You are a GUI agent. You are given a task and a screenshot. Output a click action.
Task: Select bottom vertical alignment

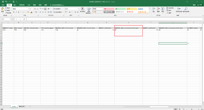[x=45, y=9]
